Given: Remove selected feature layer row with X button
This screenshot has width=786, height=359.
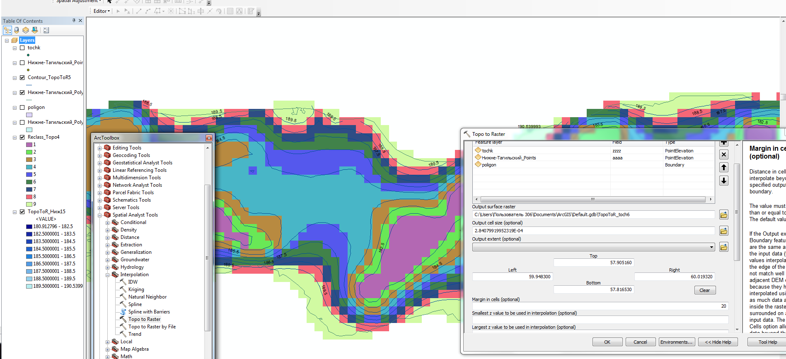Looking at the screenshot, I should (723, 154).
